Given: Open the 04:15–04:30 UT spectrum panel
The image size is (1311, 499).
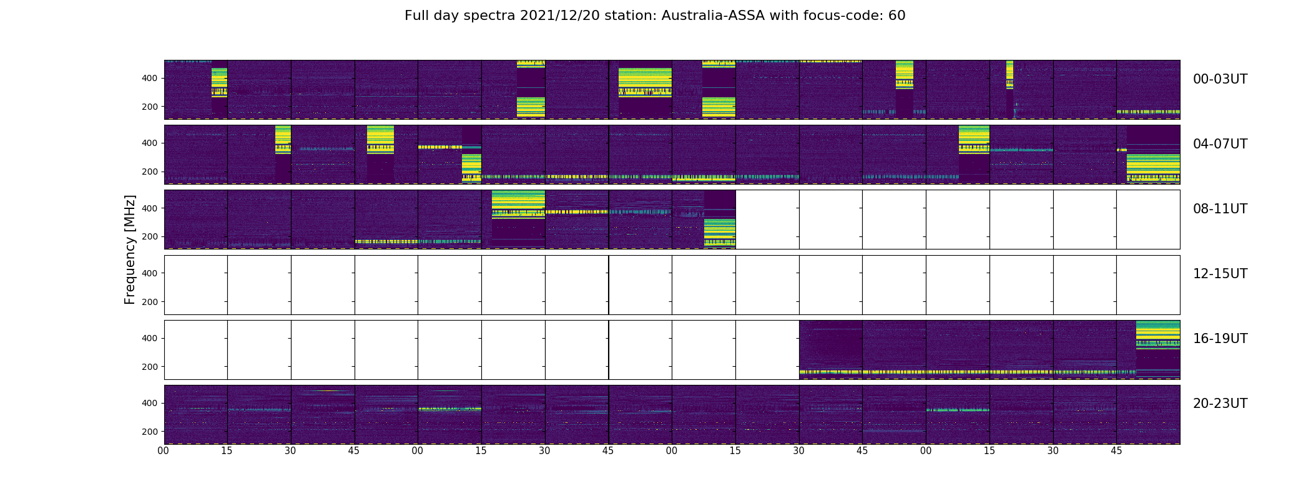Looking at the screenshot, I should 259,155.
